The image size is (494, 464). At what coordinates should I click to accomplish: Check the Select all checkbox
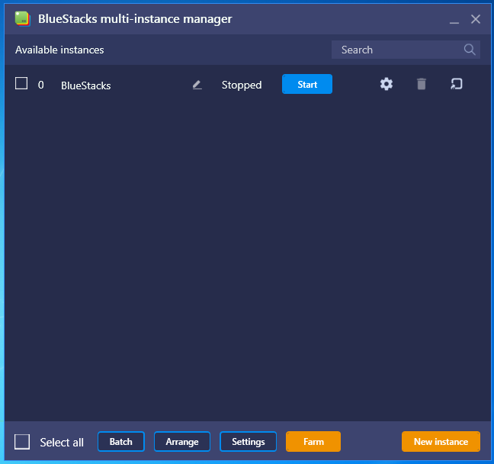22,442
